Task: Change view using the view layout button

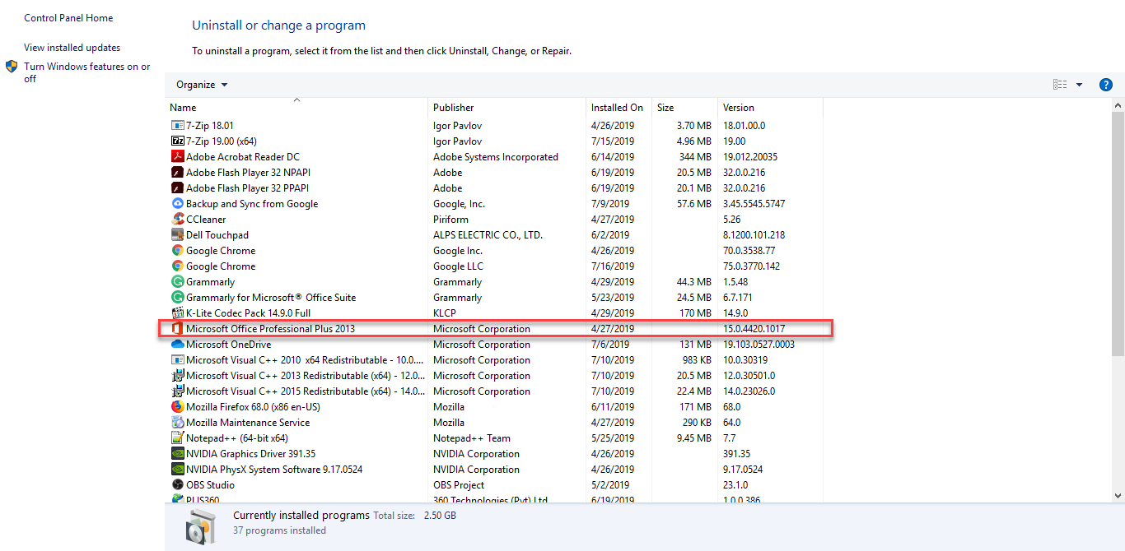Action: click(1060, 85)
